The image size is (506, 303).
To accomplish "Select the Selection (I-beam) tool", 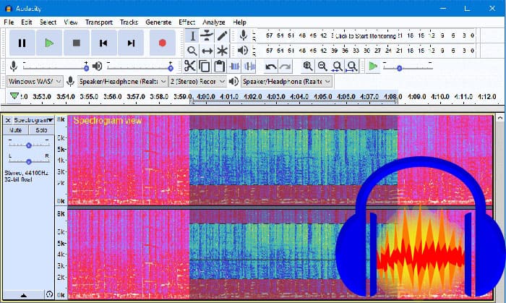I will tap(192, 36).
